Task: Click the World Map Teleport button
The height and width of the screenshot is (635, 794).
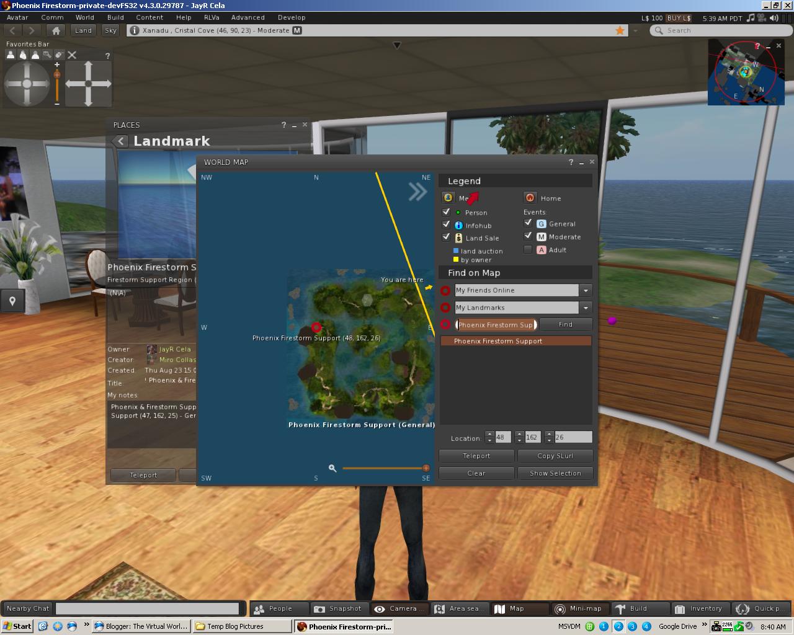Action: tap(476, 456)
